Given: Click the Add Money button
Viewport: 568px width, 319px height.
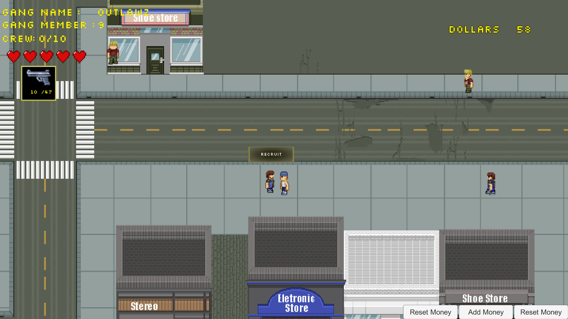Looking at the screenshot, I should [486, 312].
